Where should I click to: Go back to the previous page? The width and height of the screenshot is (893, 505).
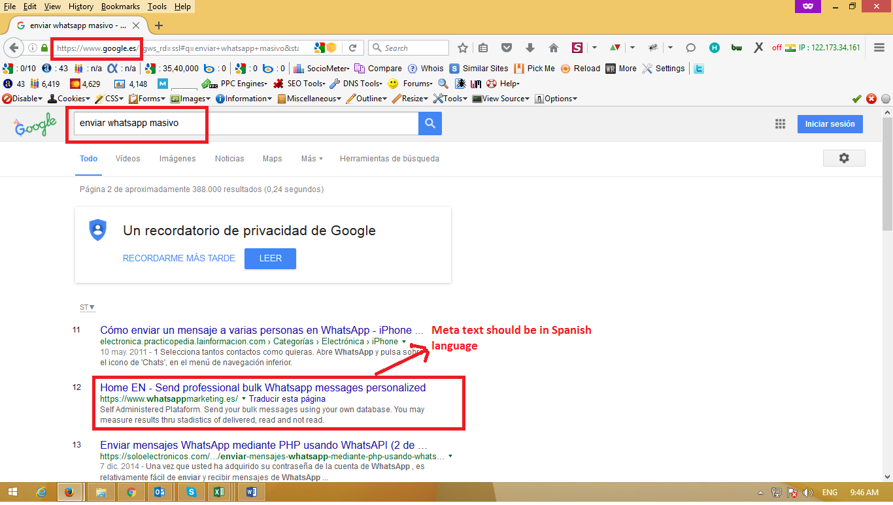[14, 48]
